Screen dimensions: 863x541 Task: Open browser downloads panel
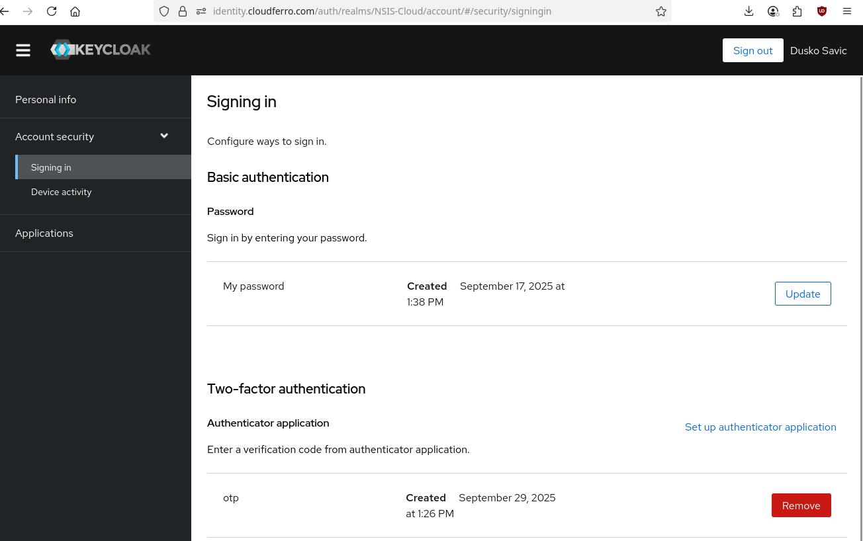click(x=749, y=11)
